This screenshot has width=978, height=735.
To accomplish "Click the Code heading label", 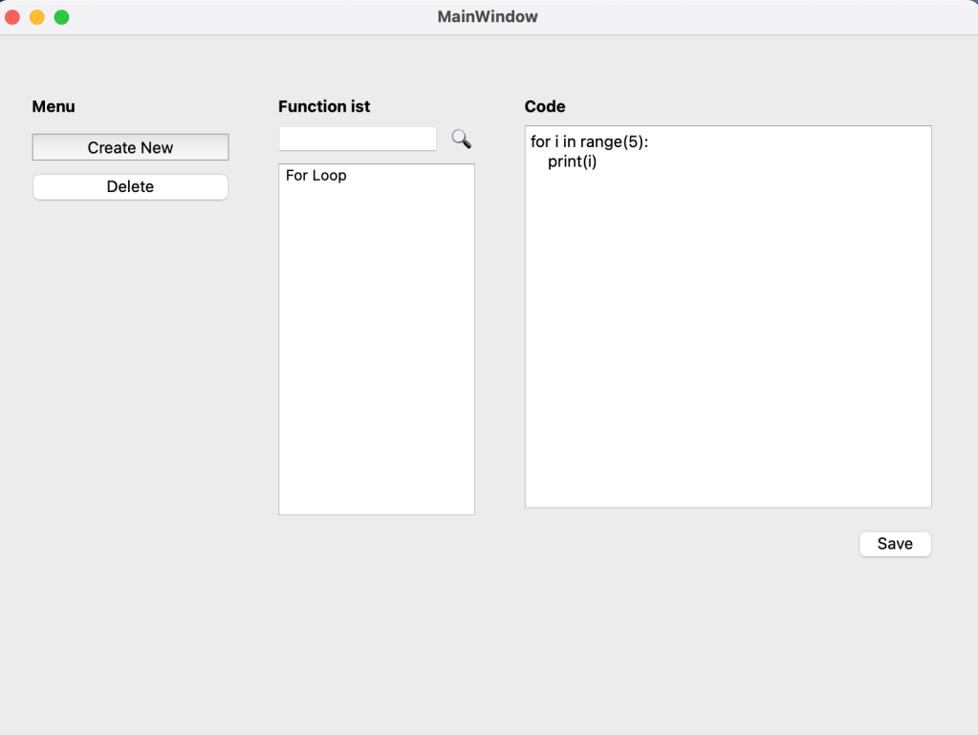I will click(x=545, y=107).
